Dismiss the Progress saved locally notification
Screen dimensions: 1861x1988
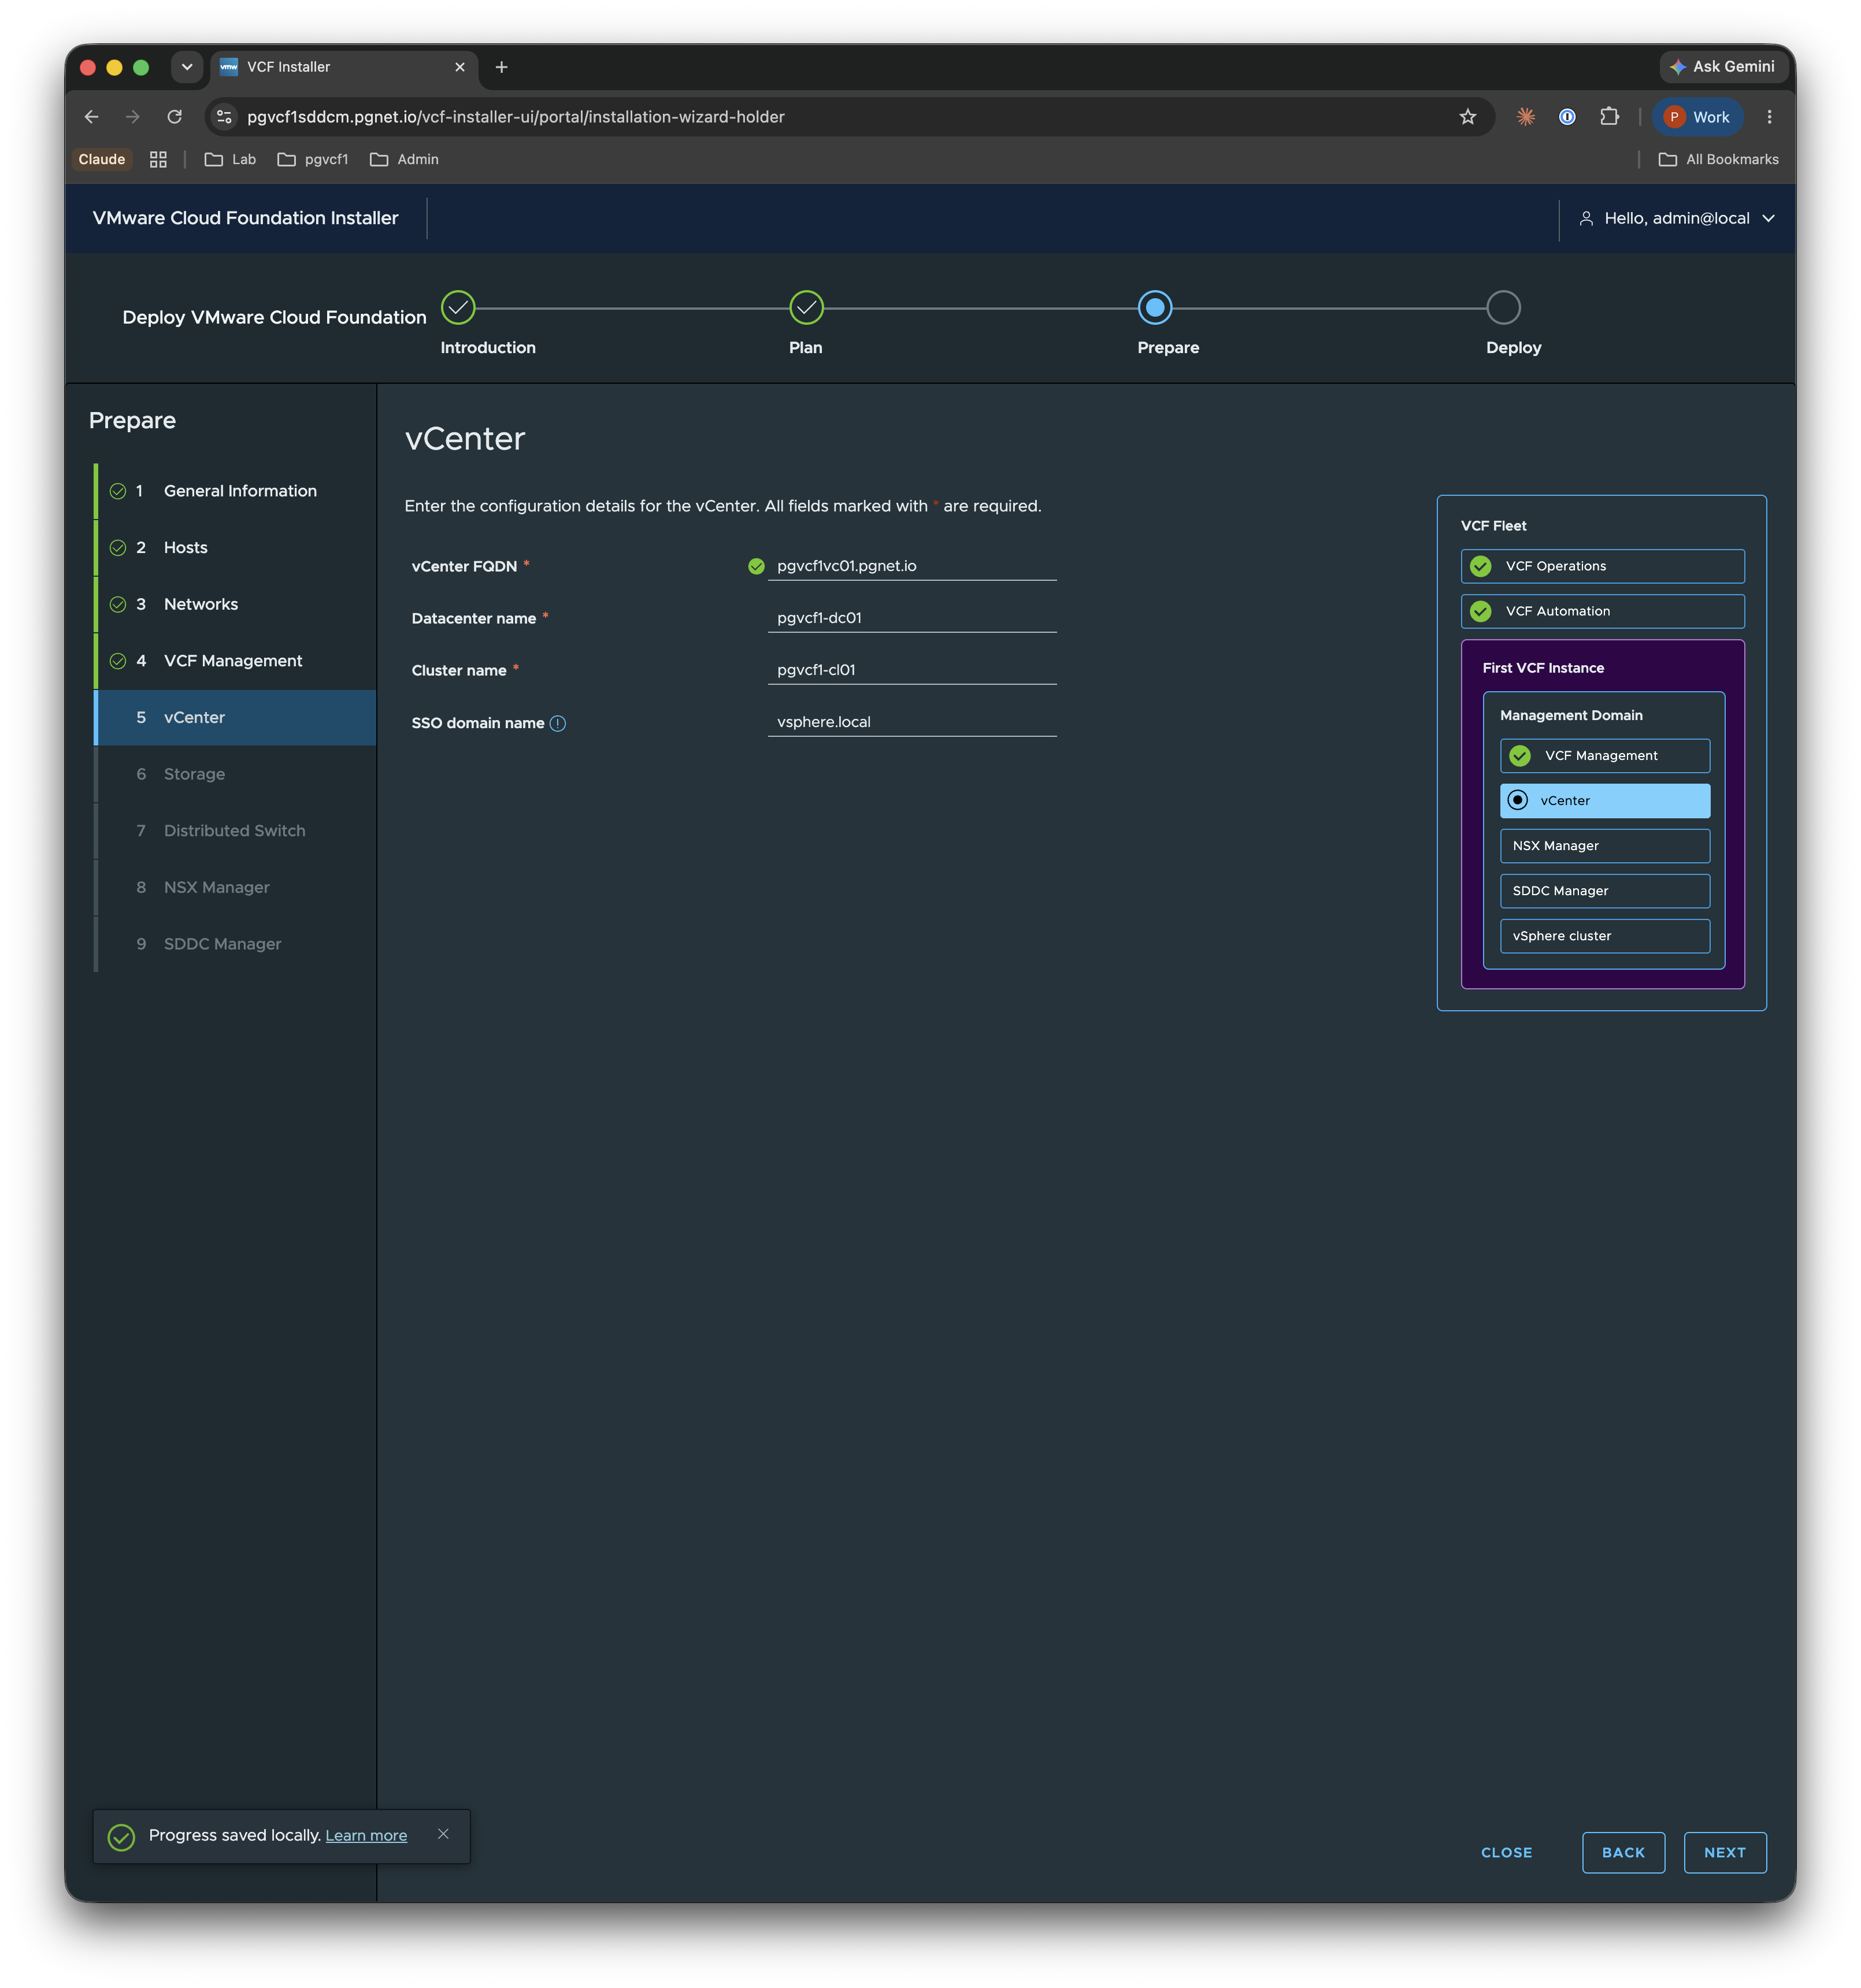(443, 1834)
